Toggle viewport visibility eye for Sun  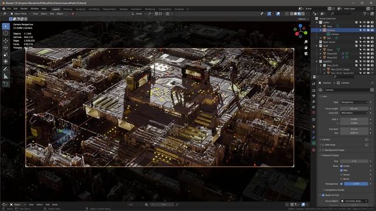point(364,38)
